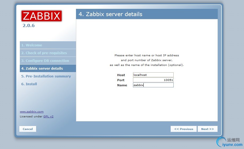This screenshot has height=149, width=244.
Task: Open step 3. Configure DB connection
Action: click(x=48, y=61)
